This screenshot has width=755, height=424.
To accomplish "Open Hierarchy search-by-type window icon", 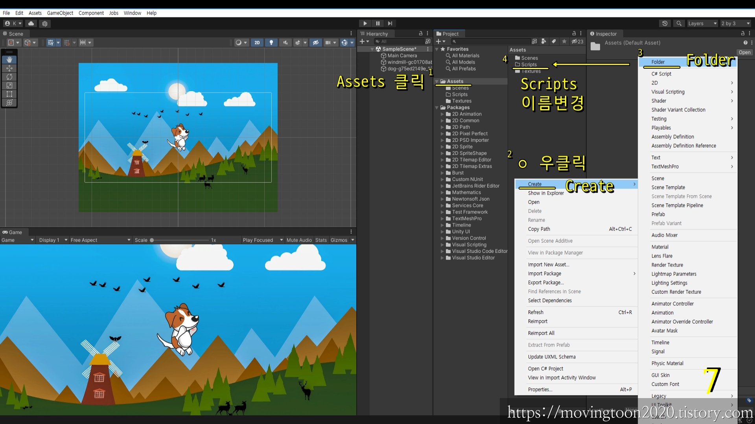I will tap(427, 41).
